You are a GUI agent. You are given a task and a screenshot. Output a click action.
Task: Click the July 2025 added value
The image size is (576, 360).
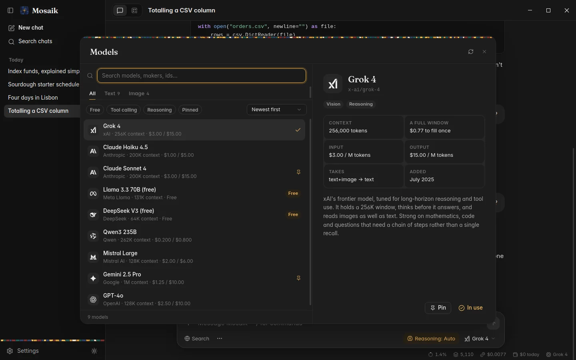[422, 179]
